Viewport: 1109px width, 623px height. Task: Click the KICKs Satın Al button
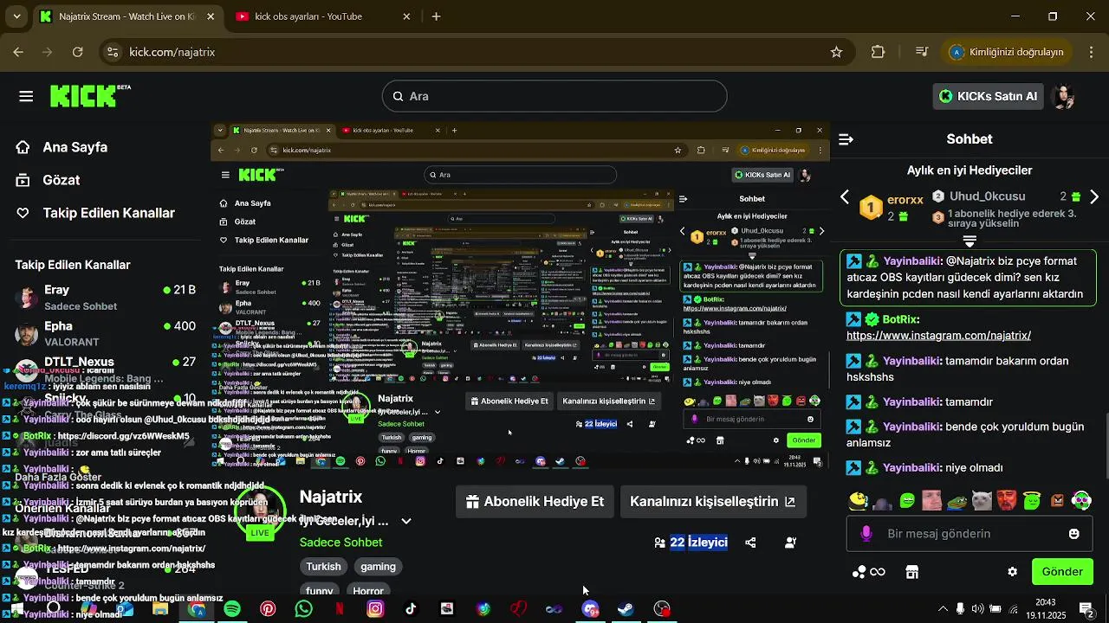pos(988,96)
